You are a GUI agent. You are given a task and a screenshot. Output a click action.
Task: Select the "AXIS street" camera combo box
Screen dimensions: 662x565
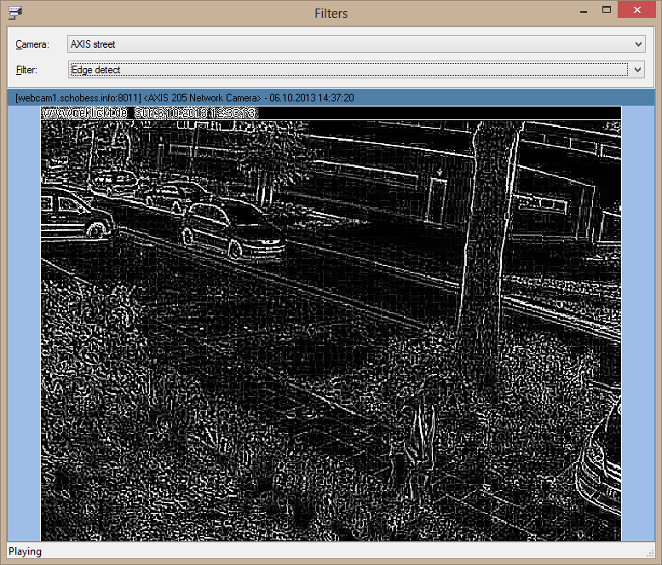349,44
